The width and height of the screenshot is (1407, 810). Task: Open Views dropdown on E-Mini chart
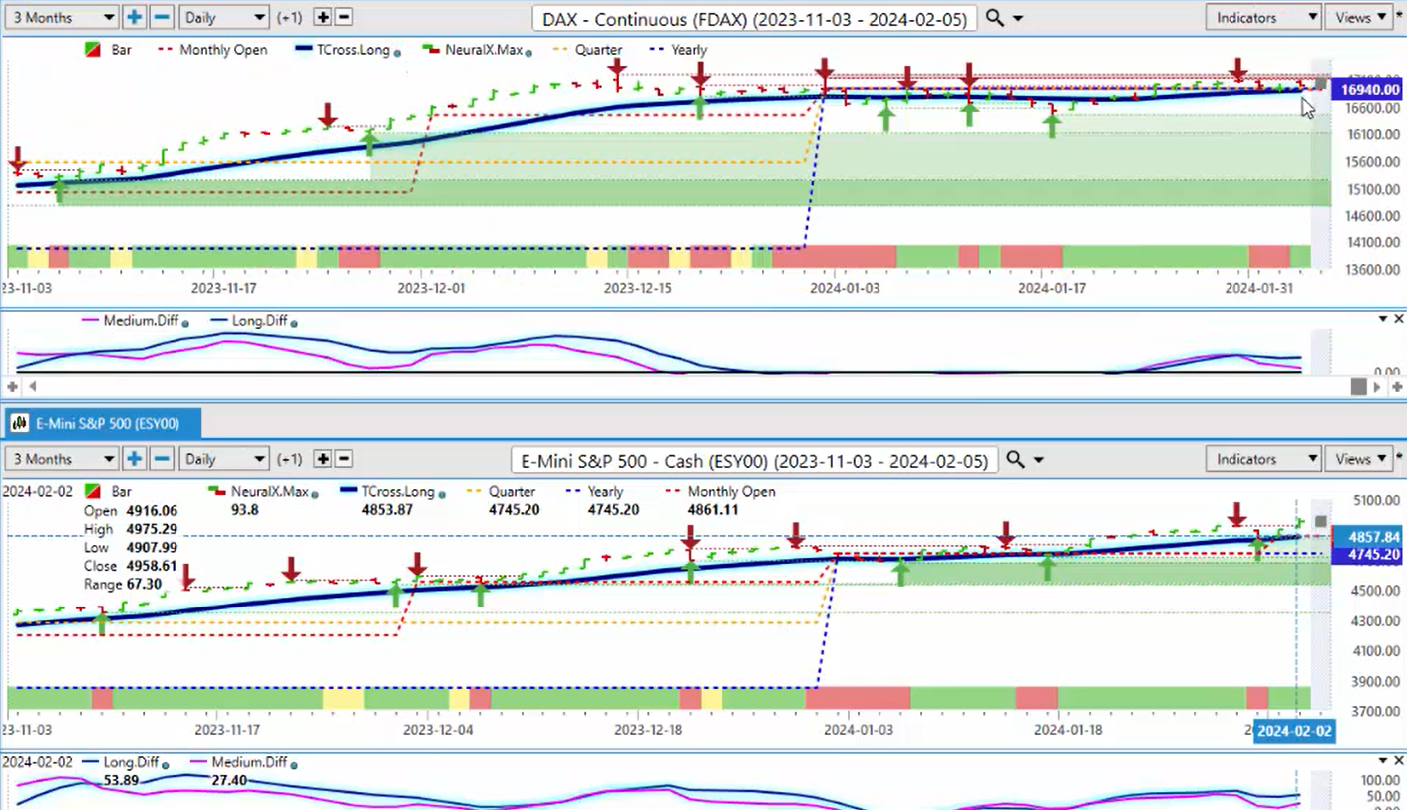pyautogui.click(x=1360, y=459)
